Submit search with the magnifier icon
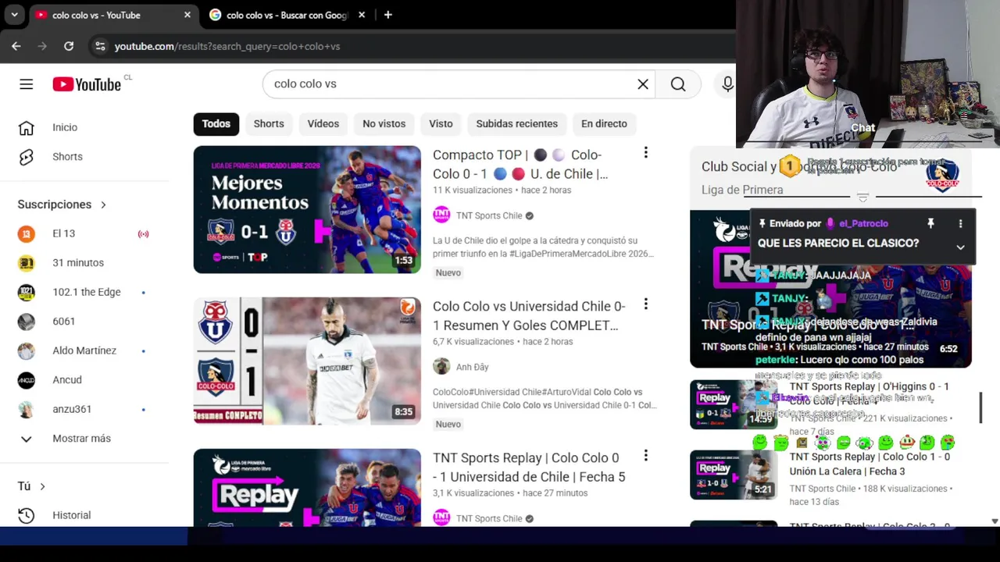The height and width of the screenshot is (562, 1000). [x=678, y=84]
